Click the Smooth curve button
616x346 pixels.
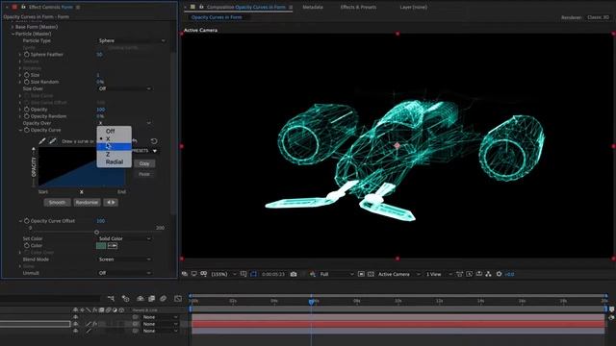coord(58,203)
